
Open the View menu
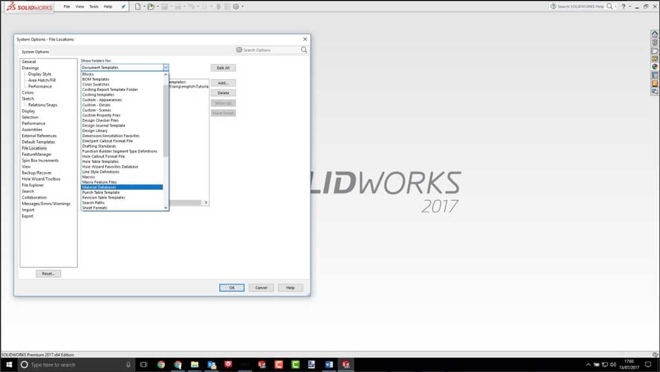coord(79,6)
